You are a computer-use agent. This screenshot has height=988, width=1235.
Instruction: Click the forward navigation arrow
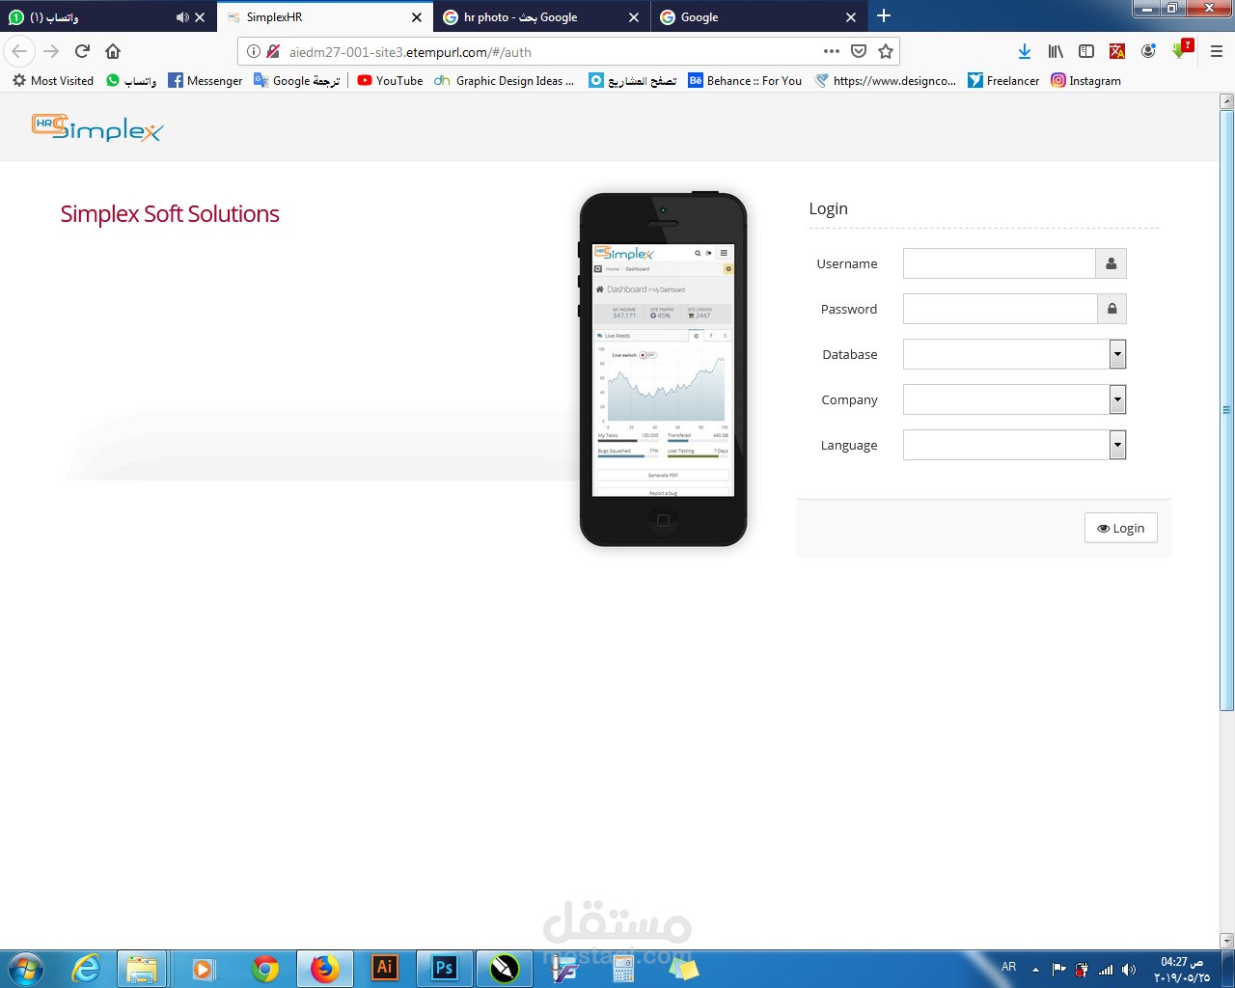51,51
